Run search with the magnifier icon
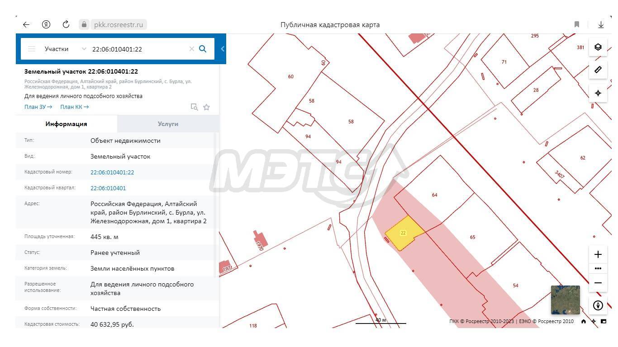The image size is (618, 347). 203,49
